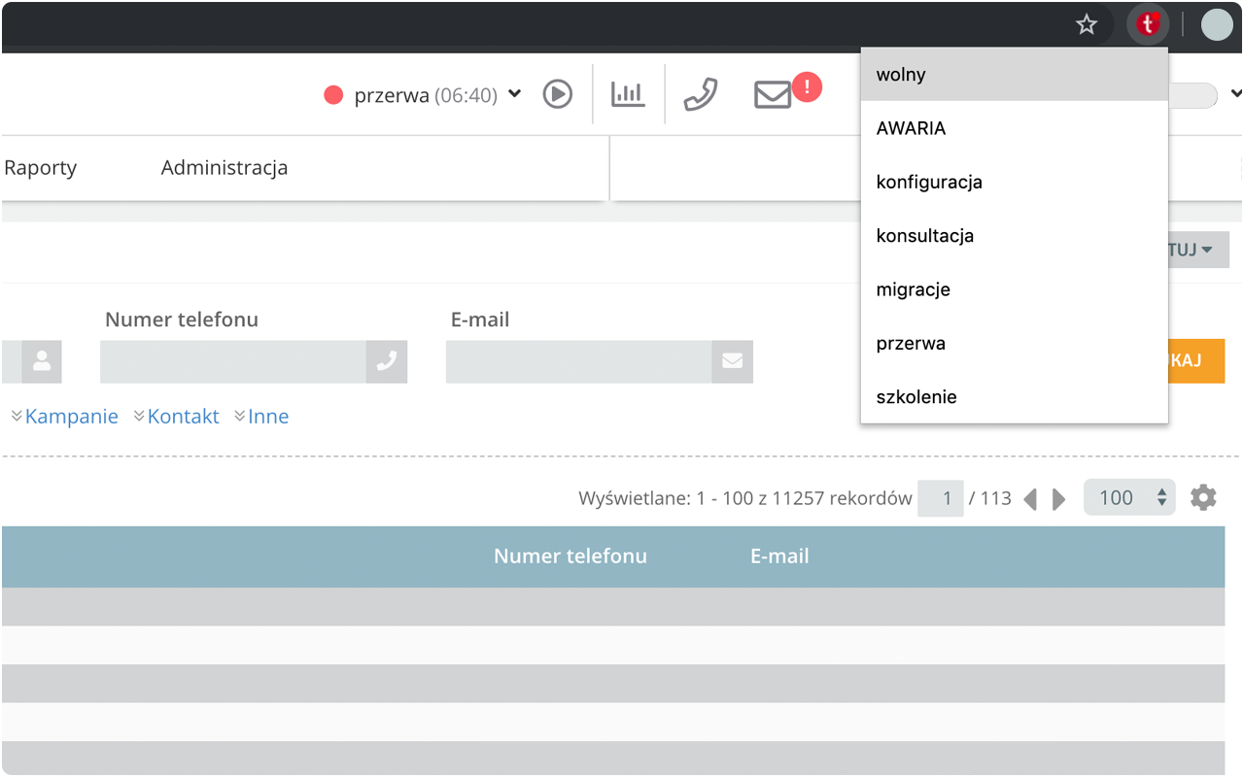Click the '/ 113' total pages text
The height and width of the screenshot is (777, 1244).
990,498
